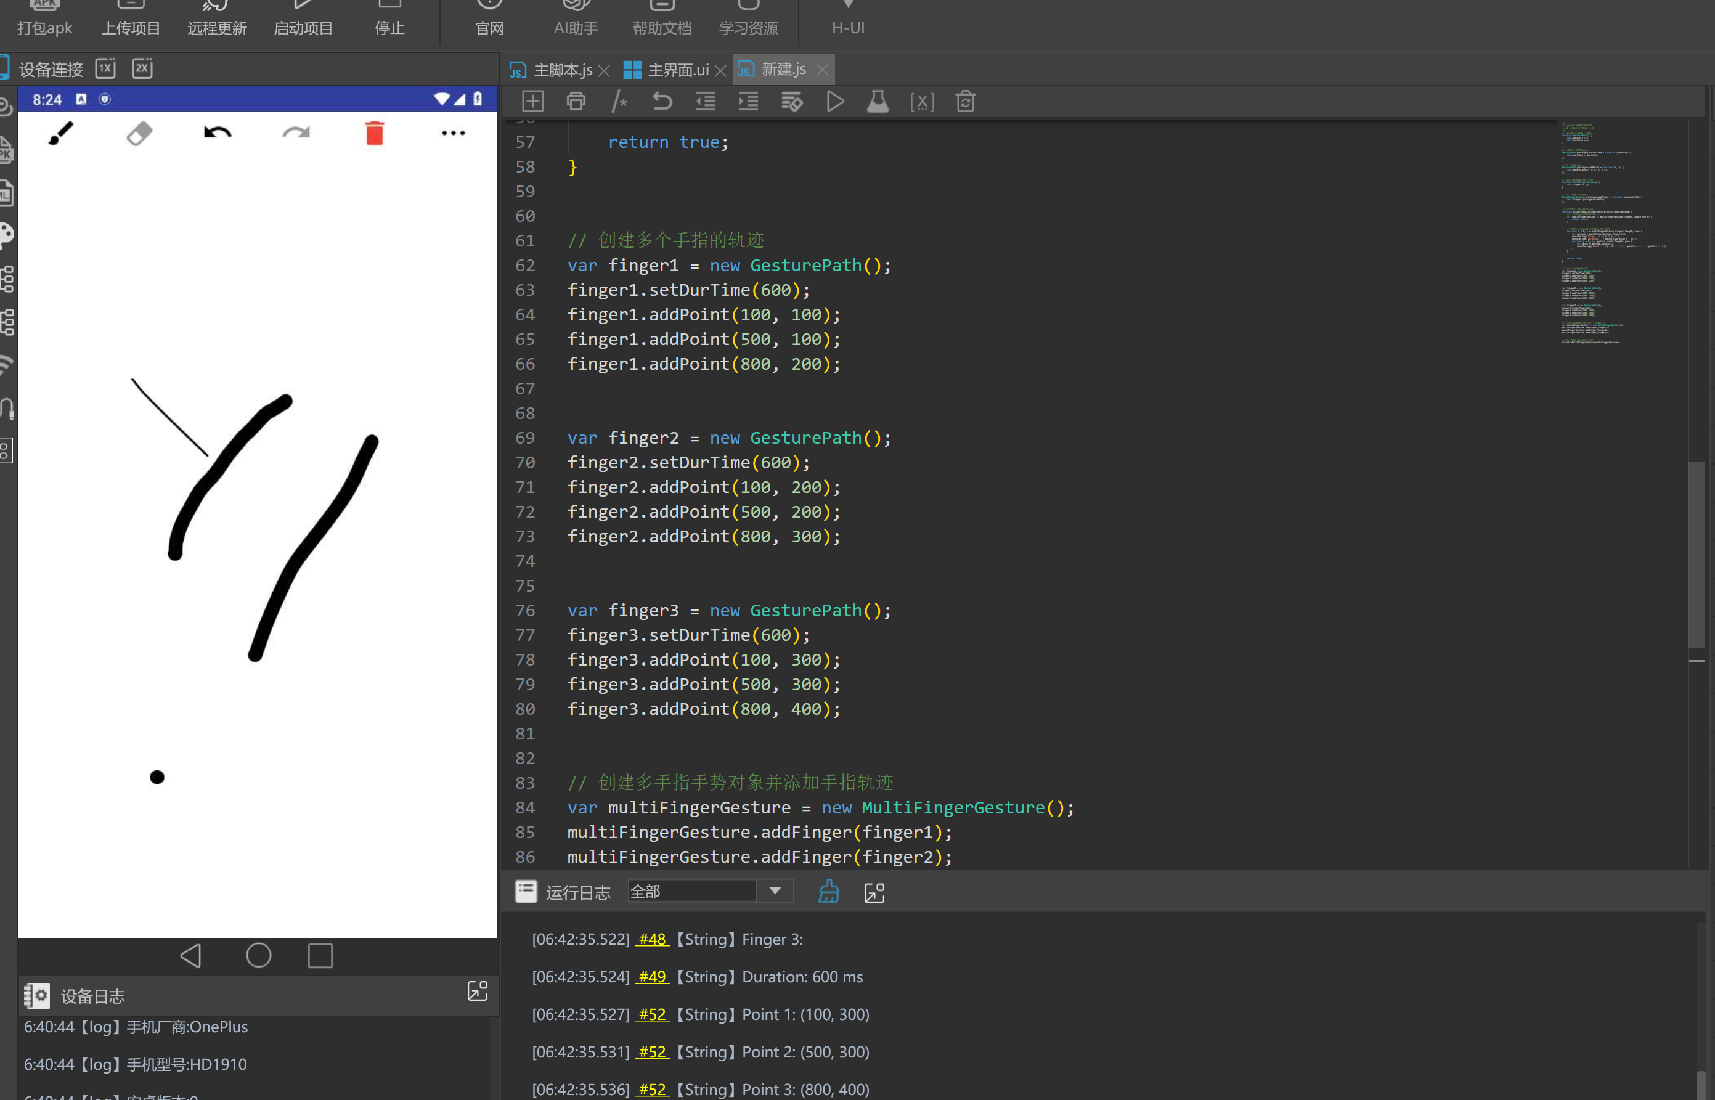Tap the Android recents square button
Viewport: 1715px width, 1100px height.
tap(320, 956)
